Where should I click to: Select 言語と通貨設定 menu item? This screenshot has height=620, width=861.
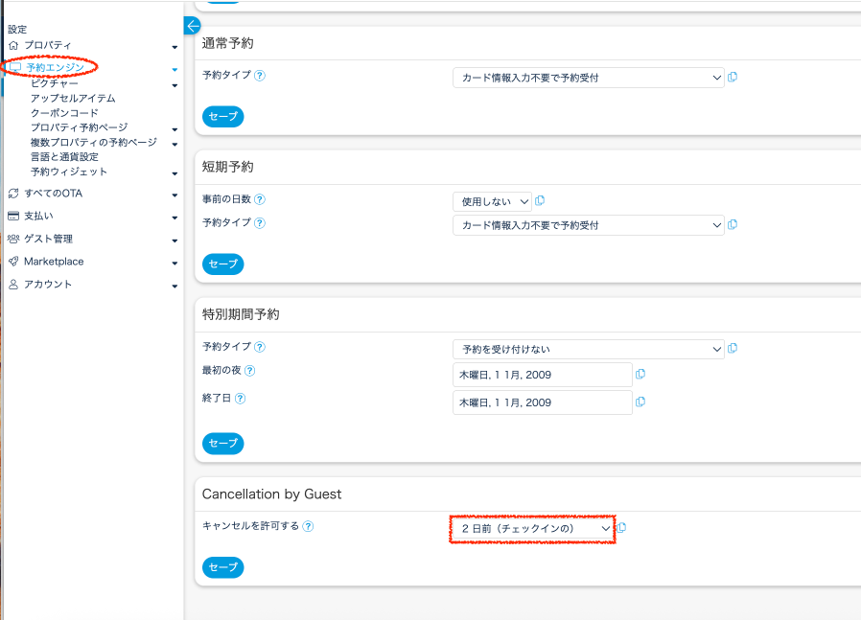coord(64,157)
